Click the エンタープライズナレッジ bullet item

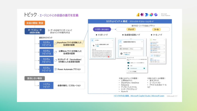click(x=129, y=89)
